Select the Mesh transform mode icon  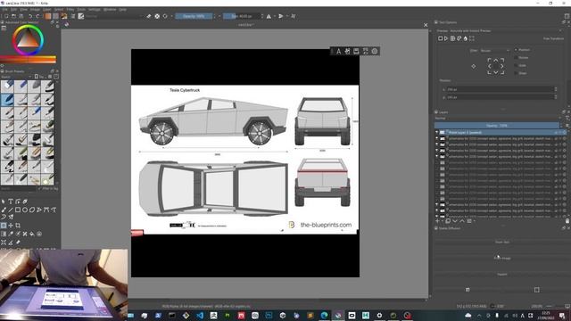pyautogui.click(x=472, y=38)
